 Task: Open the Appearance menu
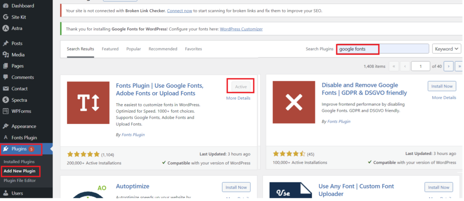(x=24, y=126)
